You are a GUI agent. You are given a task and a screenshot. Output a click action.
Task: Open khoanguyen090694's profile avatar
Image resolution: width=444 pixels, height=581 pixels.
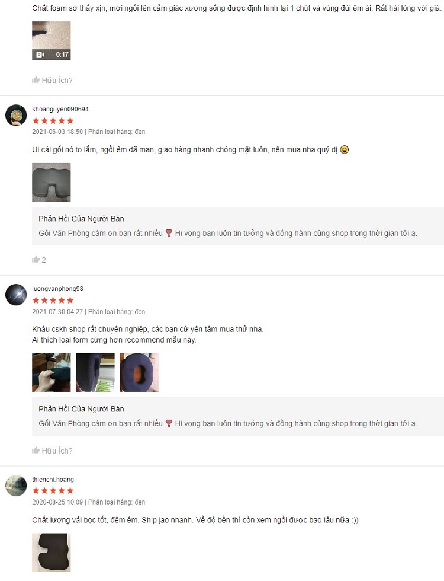pyautogui.click(x=16, y=115)
